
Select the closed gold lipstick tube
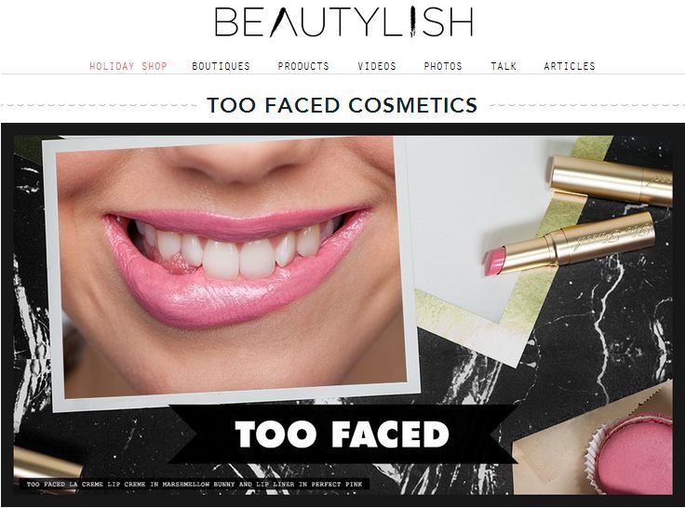(611, 180)
